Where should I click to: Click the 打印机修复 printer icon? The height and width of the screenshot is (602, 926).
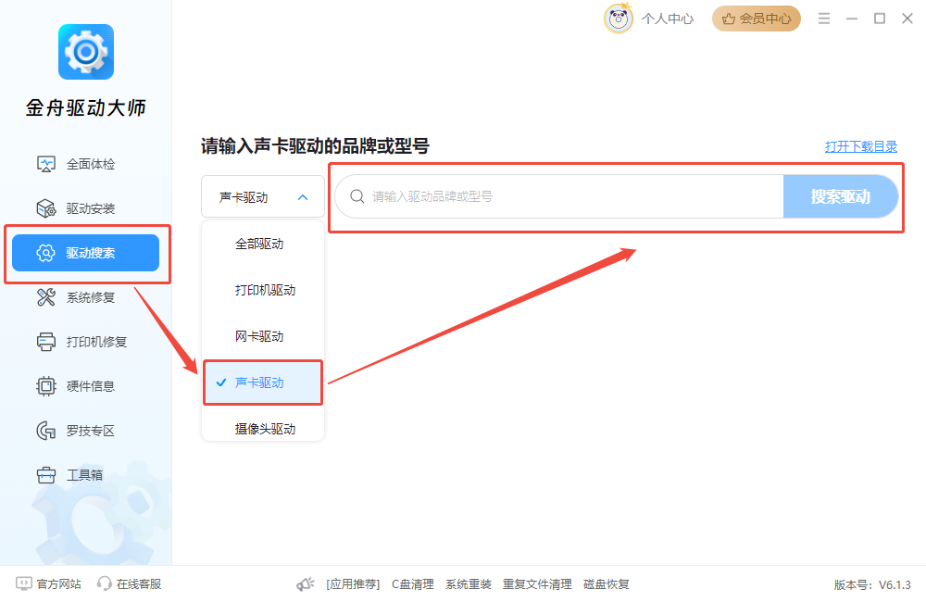[46, 342]
